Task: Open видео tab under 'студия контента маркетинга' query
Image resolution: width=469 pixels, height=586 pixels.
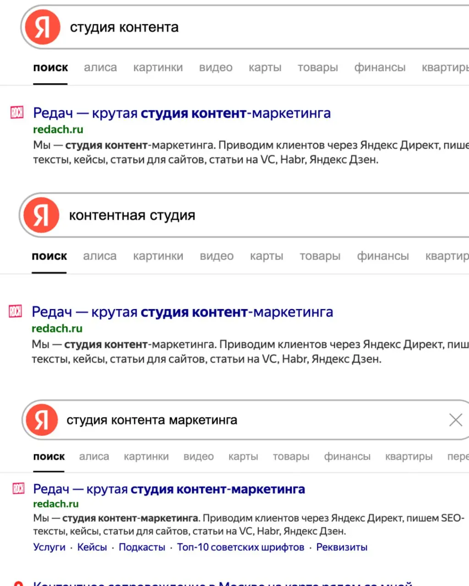Action: pyautogui.click(x=198, y=456)
